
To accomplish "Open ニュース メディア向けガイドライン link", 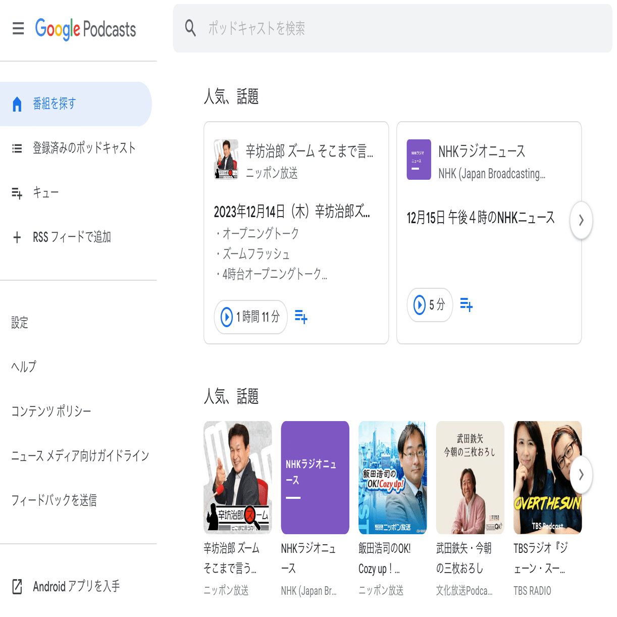I will (x=80, y=455).
